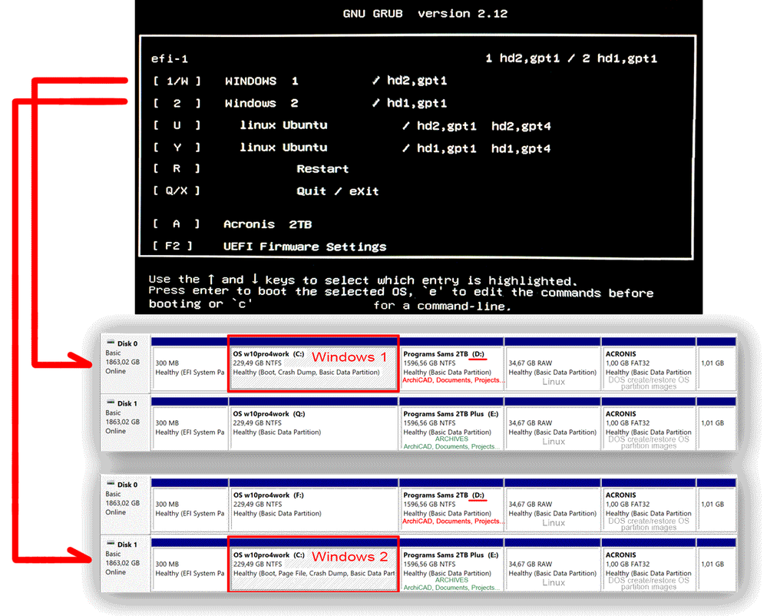Select 300 MB EFI partition beside Boot, Crash Dump C:
Image resolution: width=767 pixels, height=616 pixels.
tap(190, 363)
